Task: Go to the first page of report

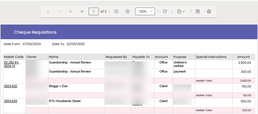Action: 48,11
